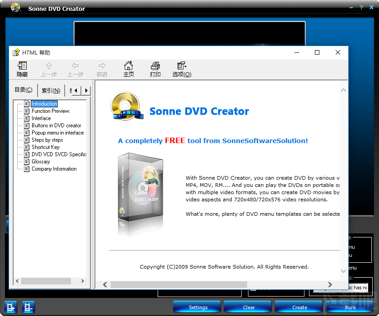
Task: Select the Shortcut Key help topic
Action: point(46,147)
